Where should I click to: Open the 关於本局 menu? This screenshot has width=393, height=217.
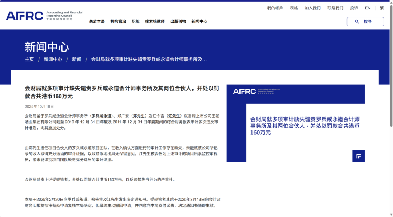click(97, 21)
